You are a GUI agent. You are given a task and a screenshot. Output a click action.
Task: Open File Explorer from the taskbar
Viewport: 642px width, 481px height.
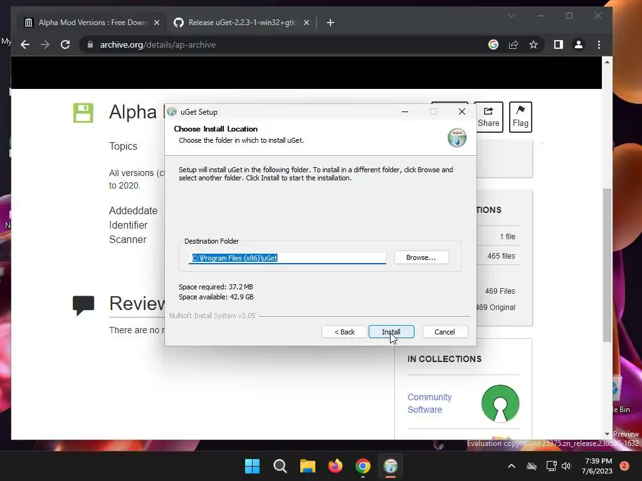click(x=307, y=466)
